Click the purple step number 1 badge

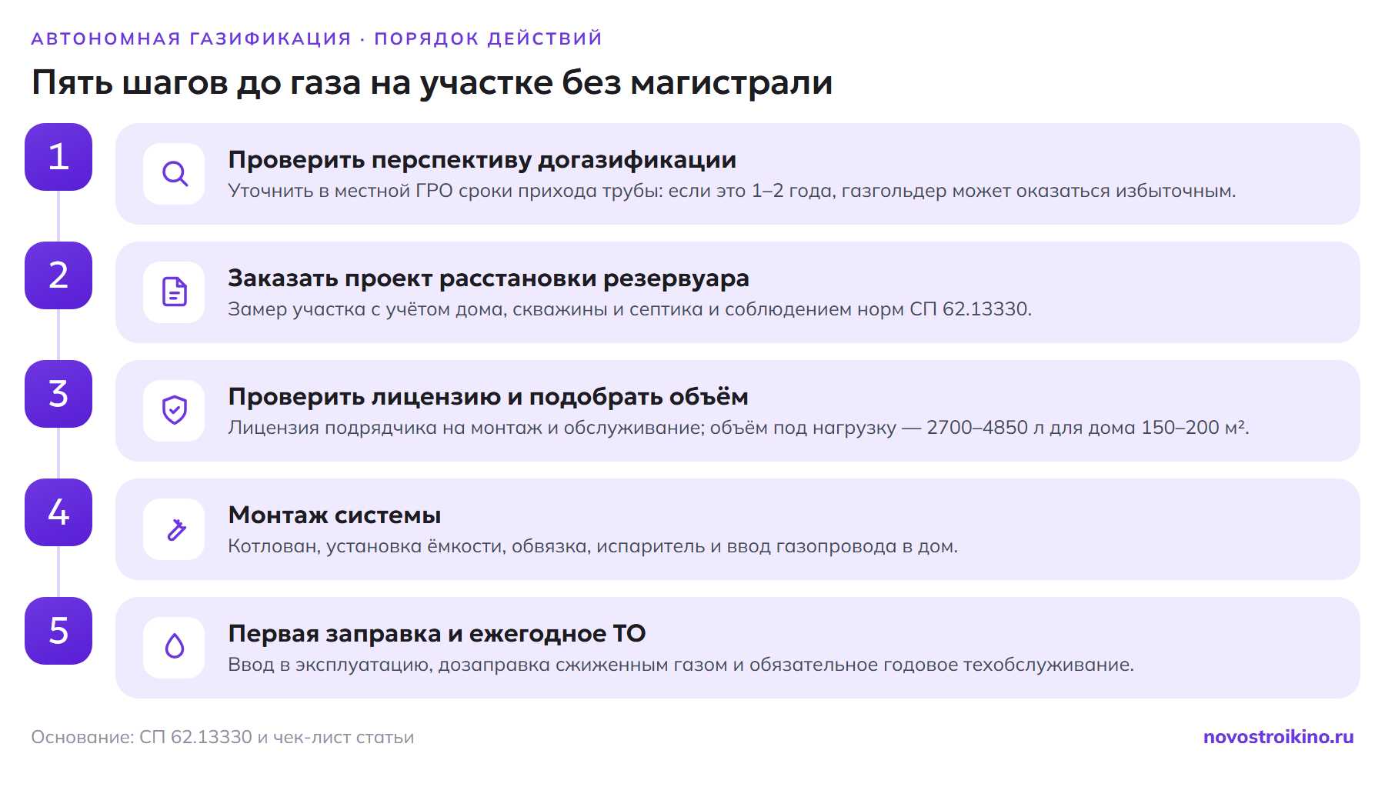pyautogui.click(x=58, y=157)
